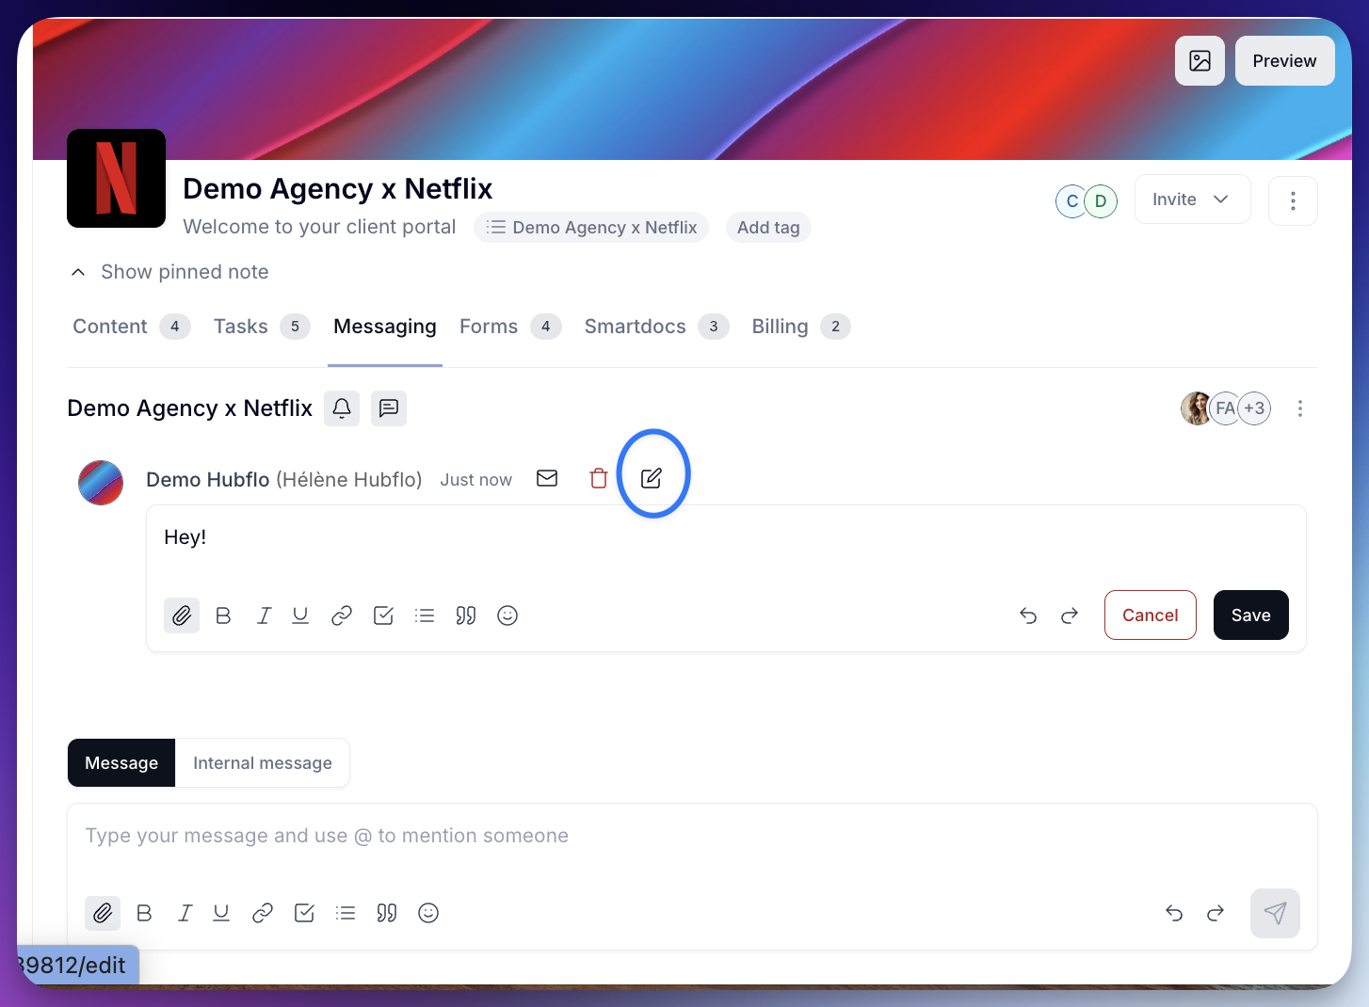Toggle italic in the new message toolbar
Screen dimensions: 1369x1007
pos(185,913)
